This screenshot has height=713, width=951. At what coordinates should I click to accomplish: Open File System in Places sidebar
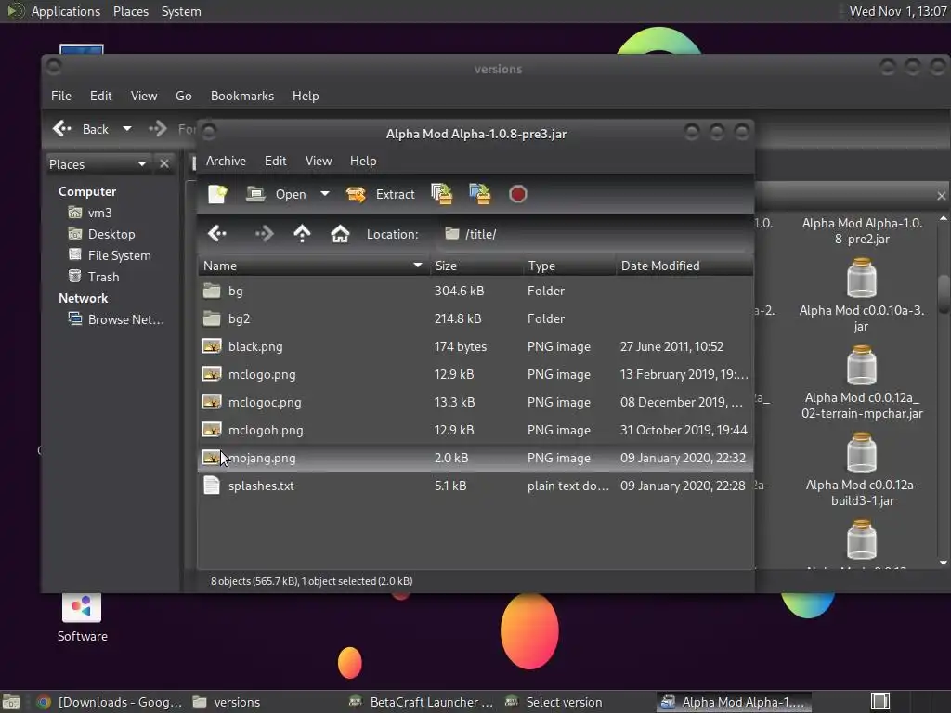110,255
